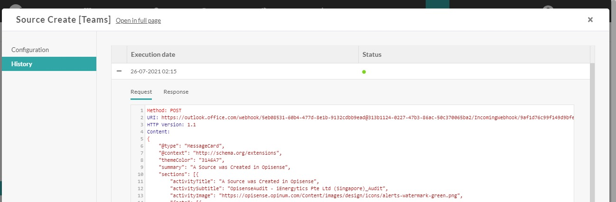
Task: Click the Source Create [Teams] dialog title
Action: 63,20
